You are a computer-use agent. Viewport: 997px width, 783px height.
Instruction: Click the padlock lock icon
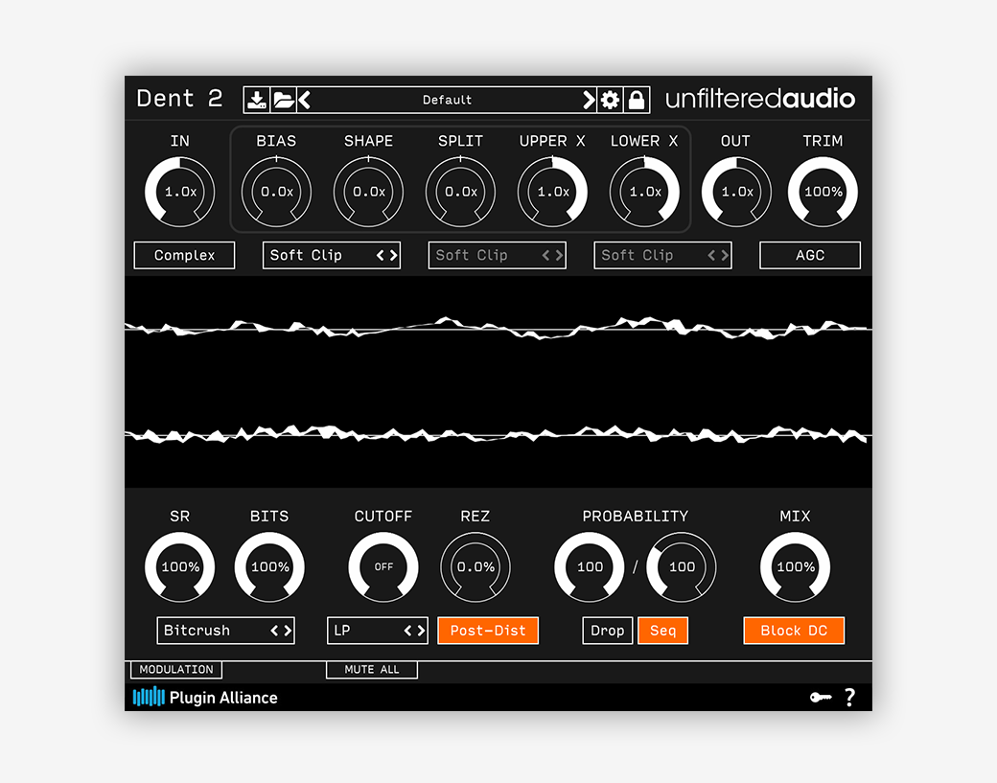click(x=637, y=100)
